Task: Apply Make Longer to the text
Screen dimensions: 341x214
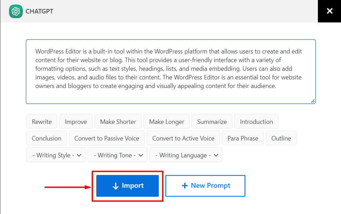Action: click(x=166, y=121)
